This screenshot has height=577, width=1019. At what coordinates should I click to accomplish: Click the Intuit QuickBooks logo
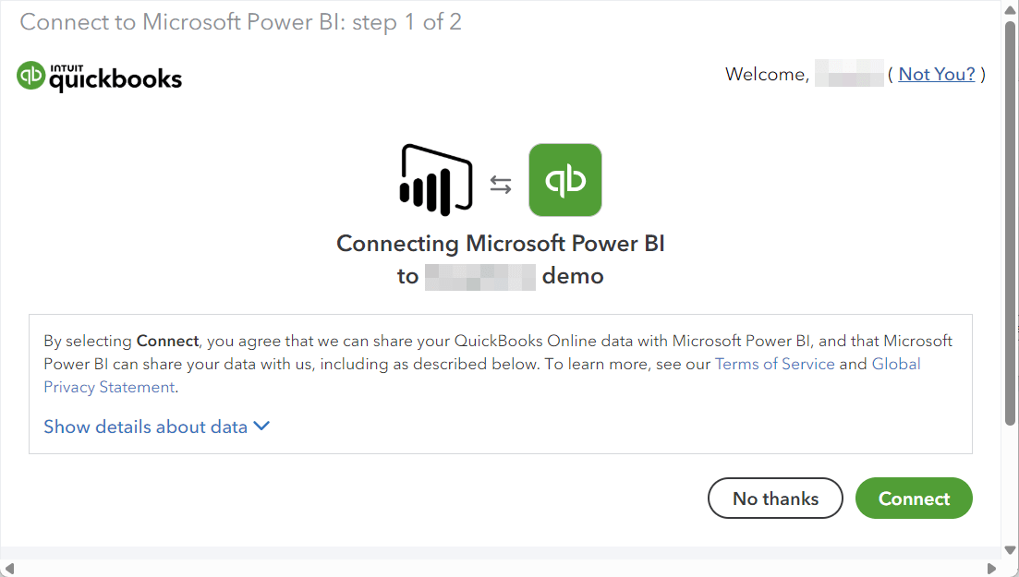[99, 77]
